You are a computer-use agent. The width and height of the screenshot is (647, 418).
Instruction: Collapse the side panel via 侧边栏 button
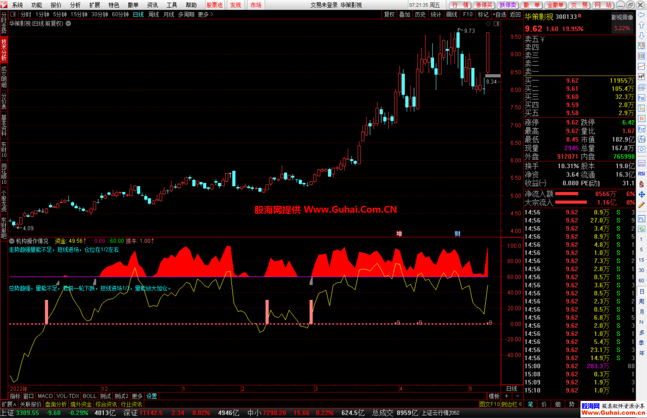(512, 404)
